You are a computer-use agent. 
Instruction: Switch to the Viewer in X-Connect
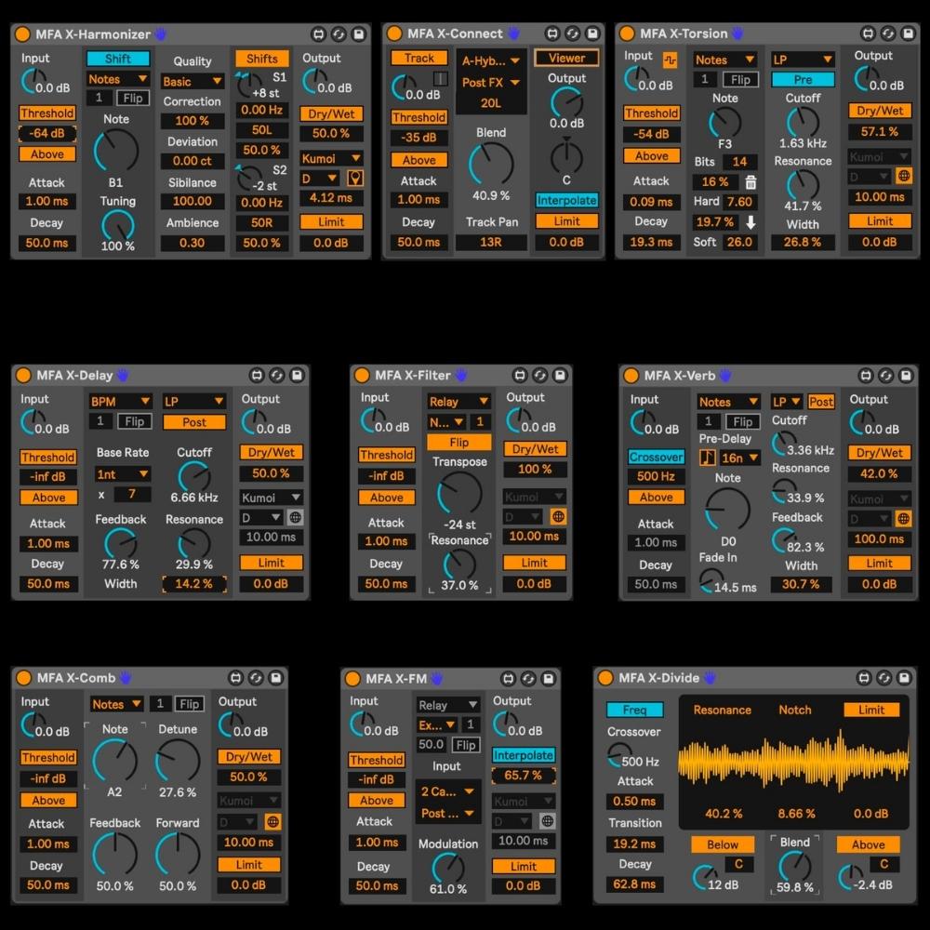(x=566, y=58)
